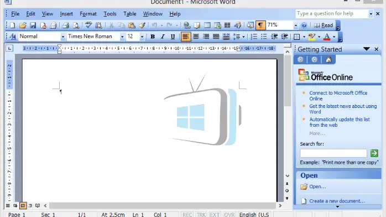The width and height of the screenshot is (386, 217).
Task: Toggle Show/Hide paragraph marks button
Action: coord(260,25)
